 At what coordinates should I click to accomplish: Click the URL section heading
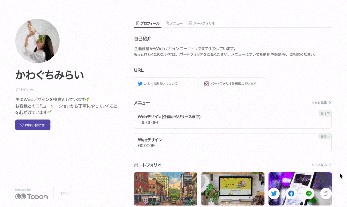point(139,70)
